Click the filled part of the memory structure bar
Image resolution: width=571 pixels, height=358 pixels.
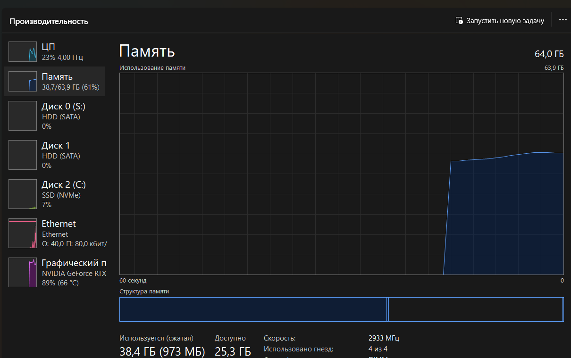coord(253,309)
